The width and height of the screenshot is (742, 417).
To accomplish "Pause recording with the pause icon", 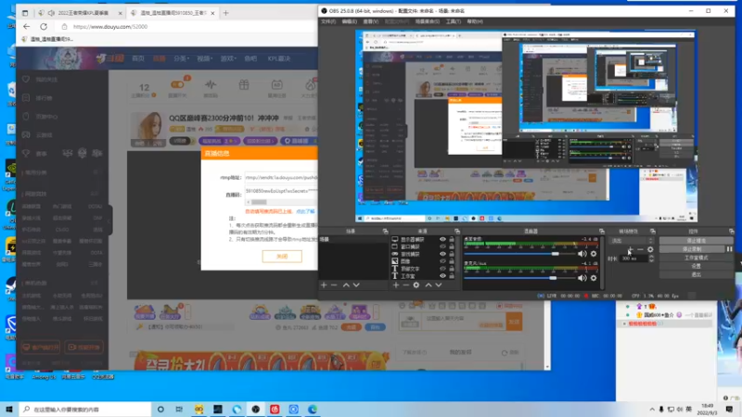I will (729, 249).
